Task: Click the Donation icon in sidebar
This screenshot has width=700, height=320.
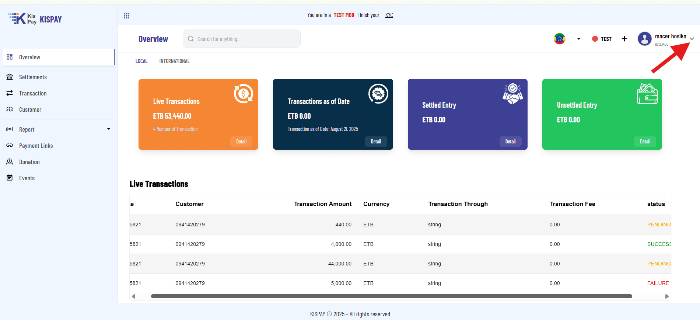Action: (x=10, y=161)
